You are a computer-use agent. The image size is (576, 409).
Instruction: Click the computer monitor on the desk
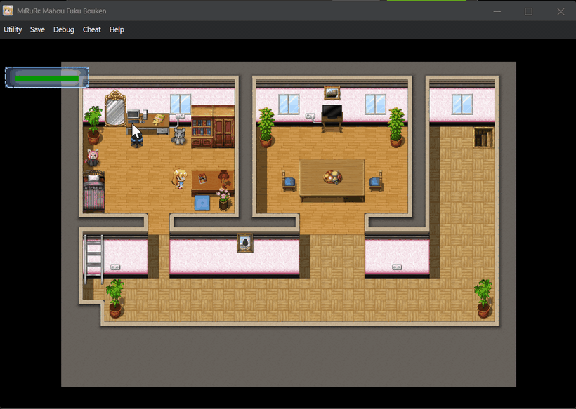tap(133, 115)
